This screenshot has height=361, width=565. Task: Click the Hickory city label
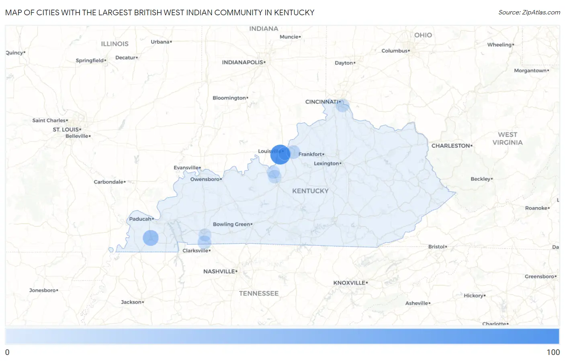pos(474,296)
